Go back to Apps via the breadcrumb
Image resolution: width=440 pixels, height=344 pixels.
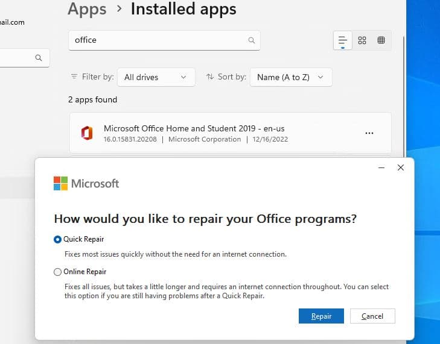coord(87,9)
